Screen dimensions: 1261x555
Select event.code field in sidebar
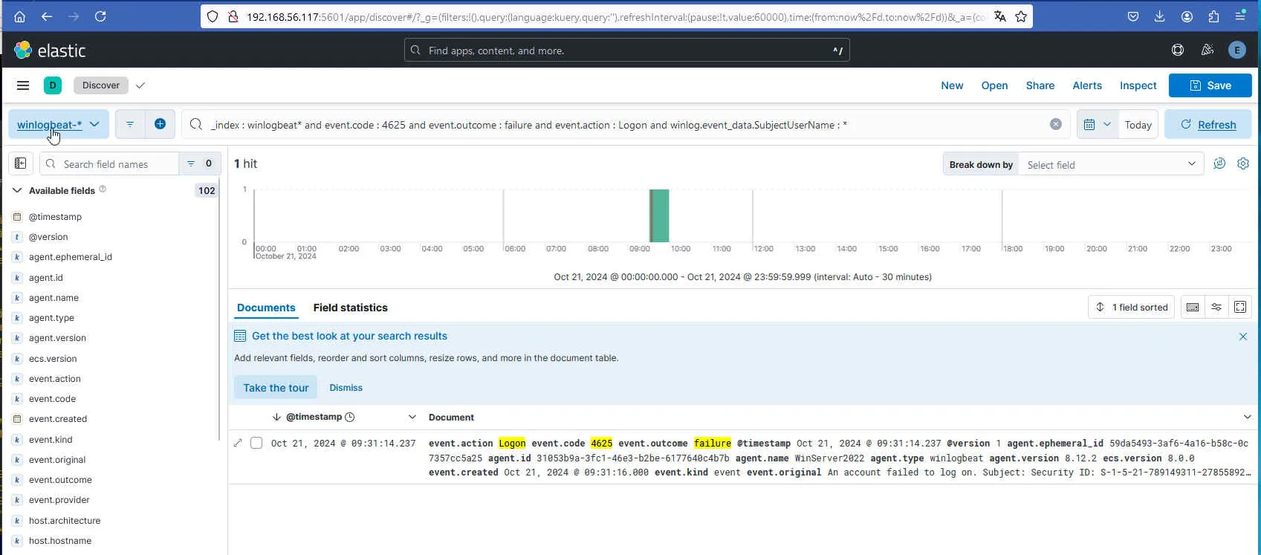coord(52,399)
